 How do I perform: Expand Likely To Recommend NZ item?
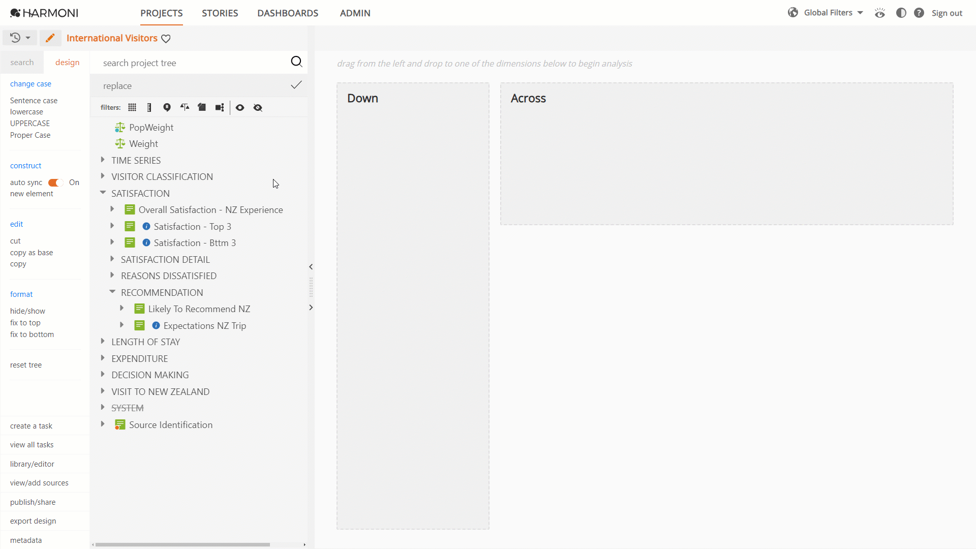tap(122, 308)
